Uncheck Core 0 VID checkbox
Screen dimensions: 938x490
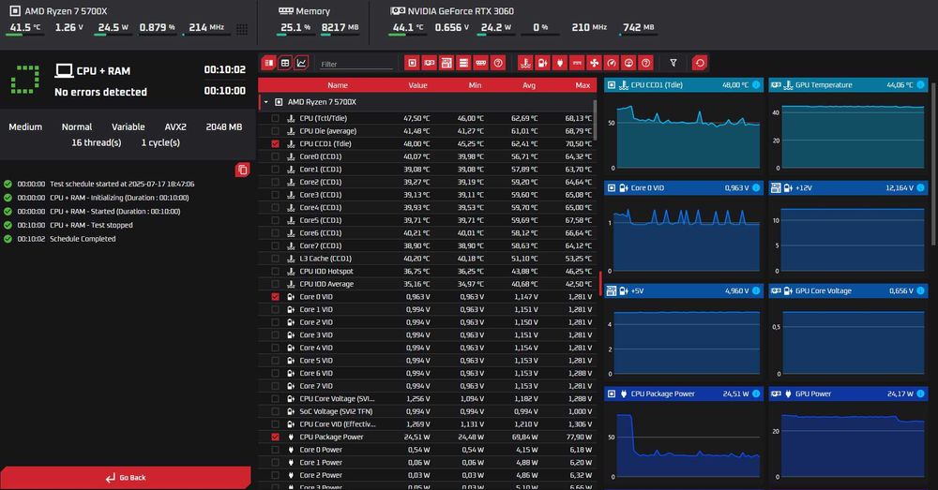[275, 296]
